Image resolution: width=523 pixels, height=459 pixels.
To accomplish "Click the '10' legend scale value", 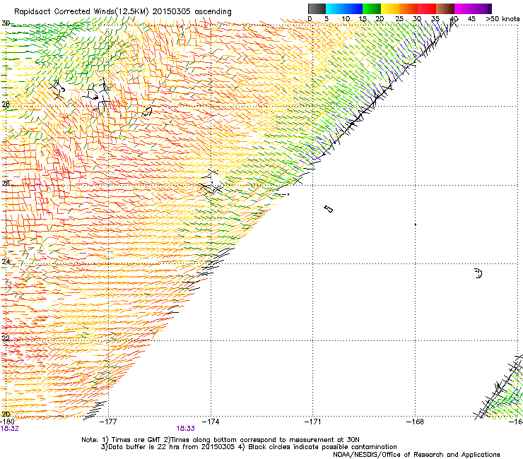I will (x=346, y=19).
